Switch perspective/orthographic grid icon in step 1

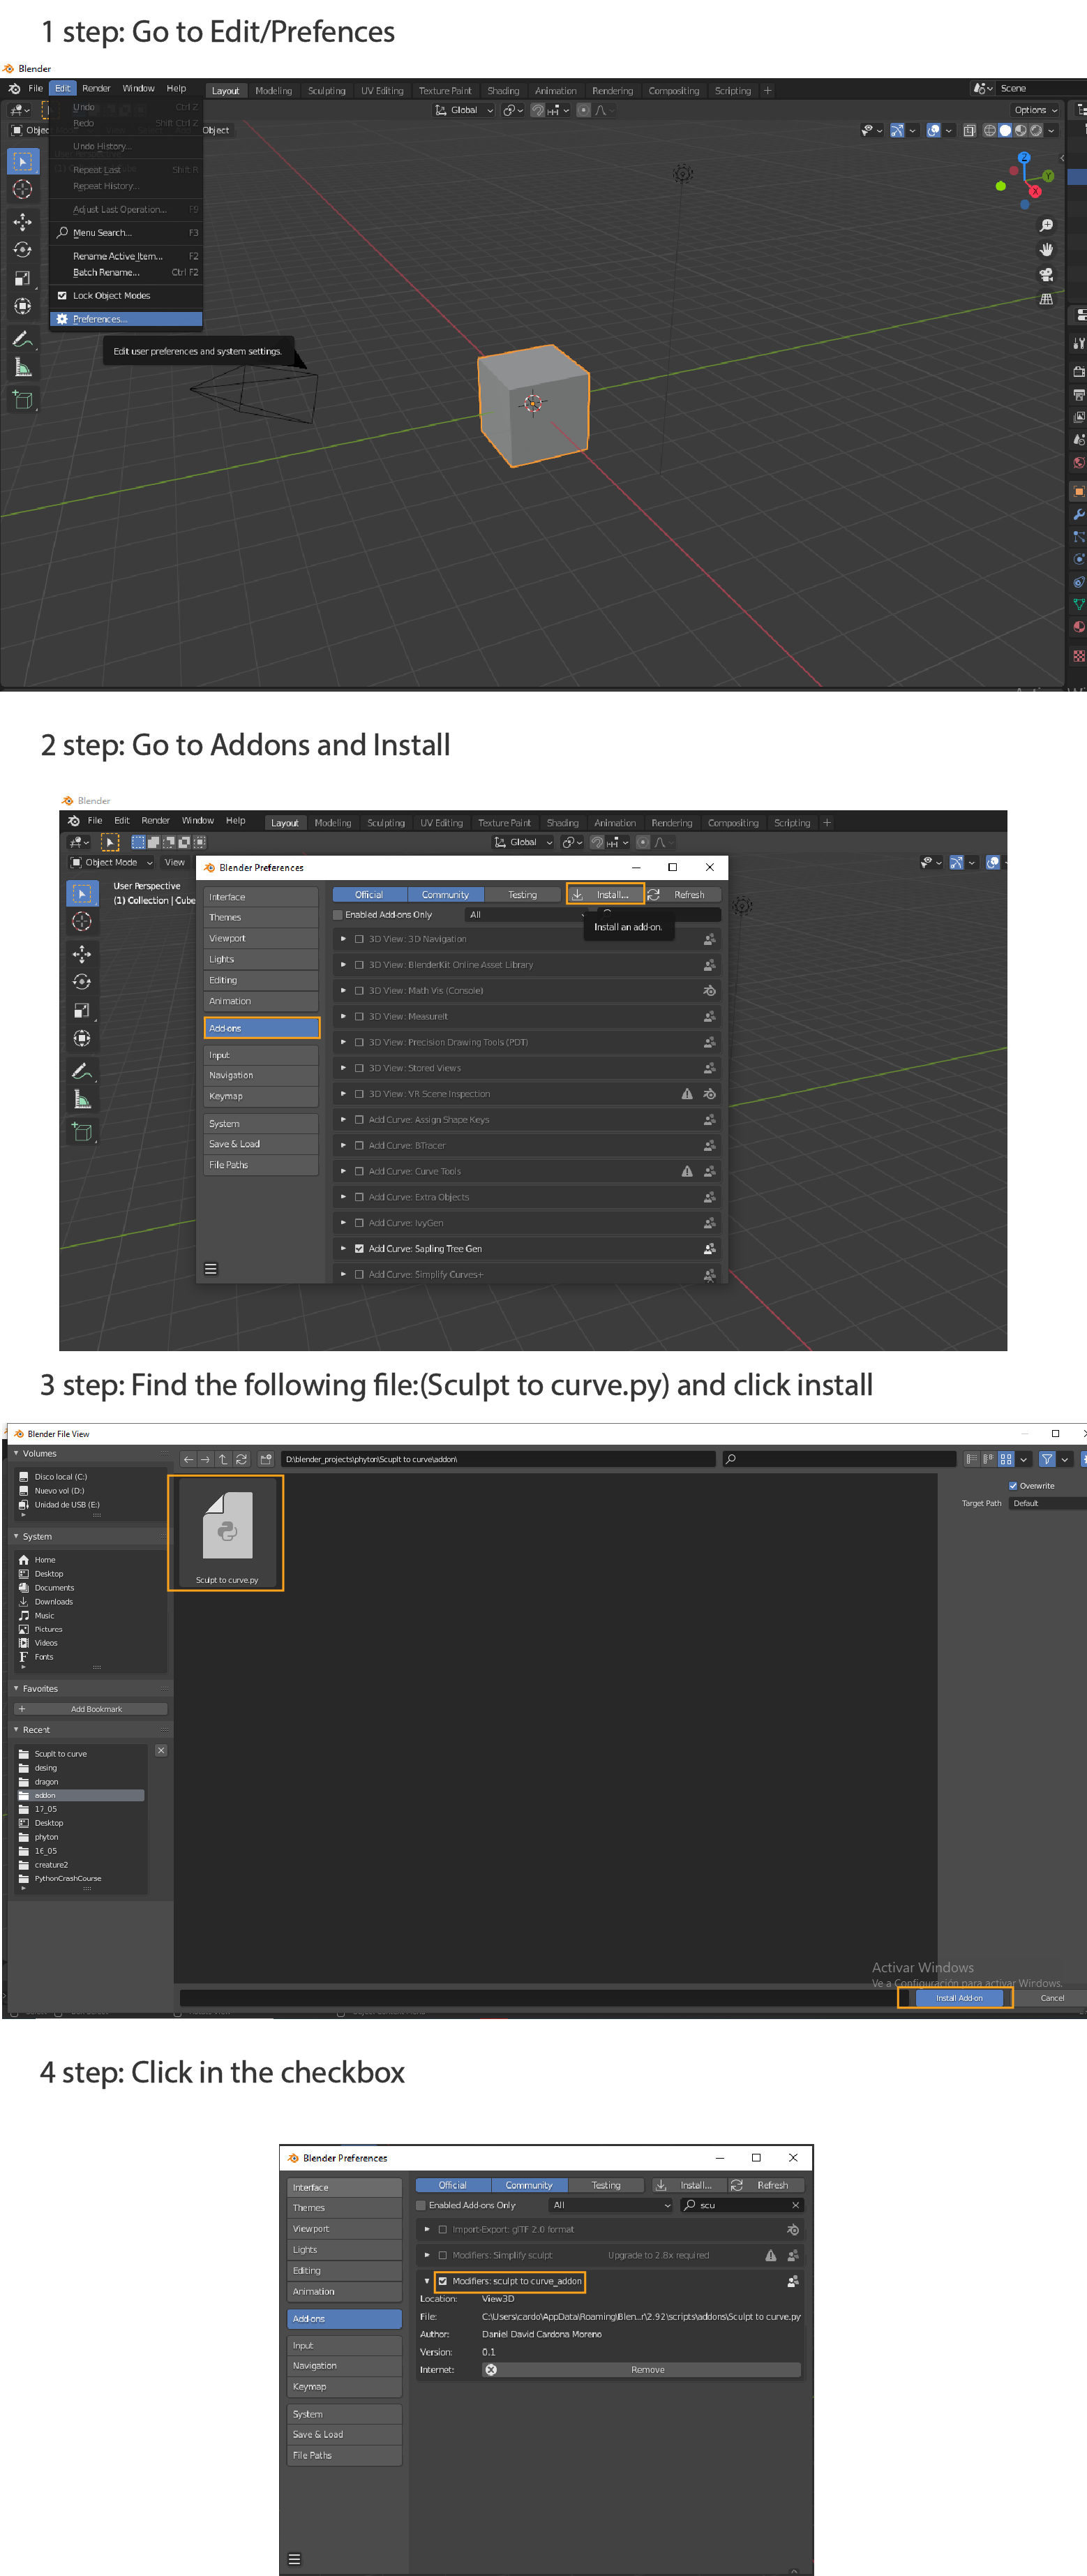click(x=1046, y=298)
